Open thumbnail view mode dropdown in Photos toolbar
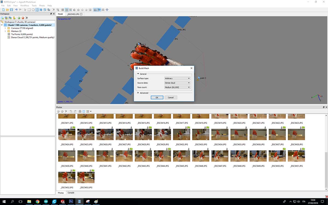328x205 pixels. pyautogui.click(x=91, y=111)
